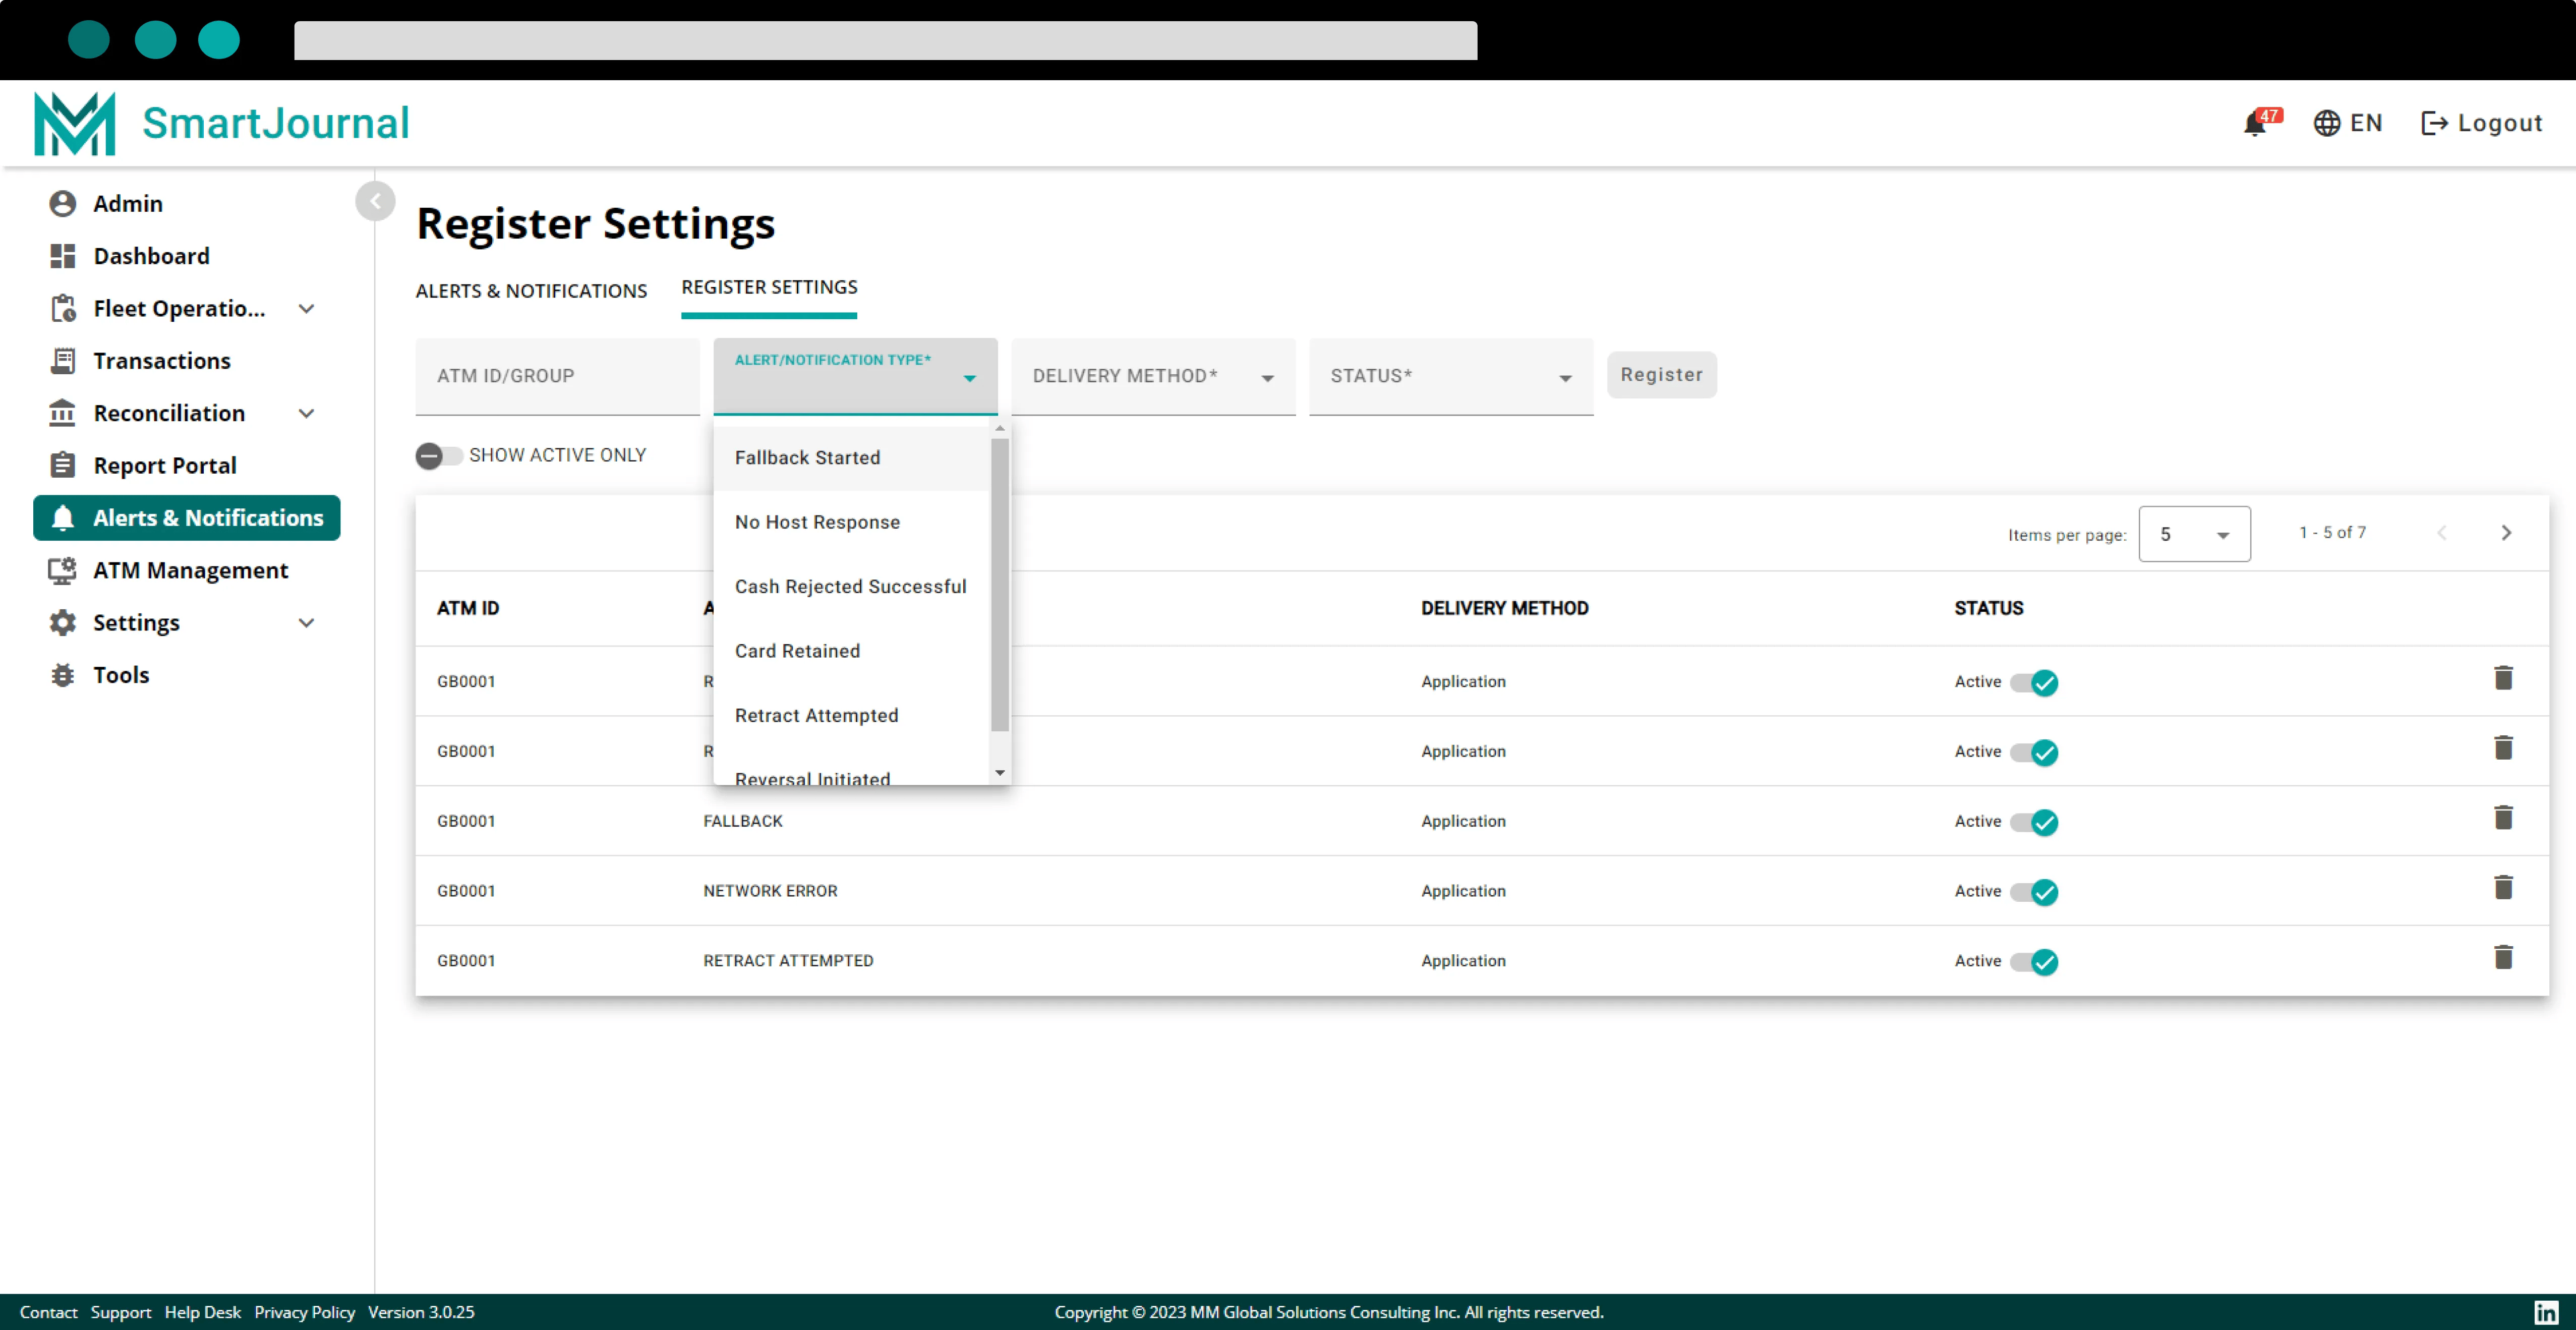Open the Privacy Policy link

tap(304, 1312)
